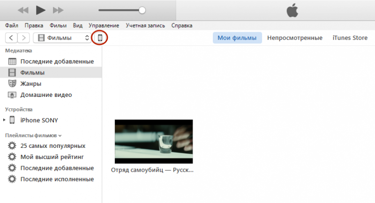
Task: Expand the iPhone SONY device triangle
Action: pos(4,120)
